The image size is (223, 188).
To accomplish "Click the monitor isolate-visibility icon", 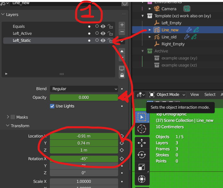I will tap(122, 68).
